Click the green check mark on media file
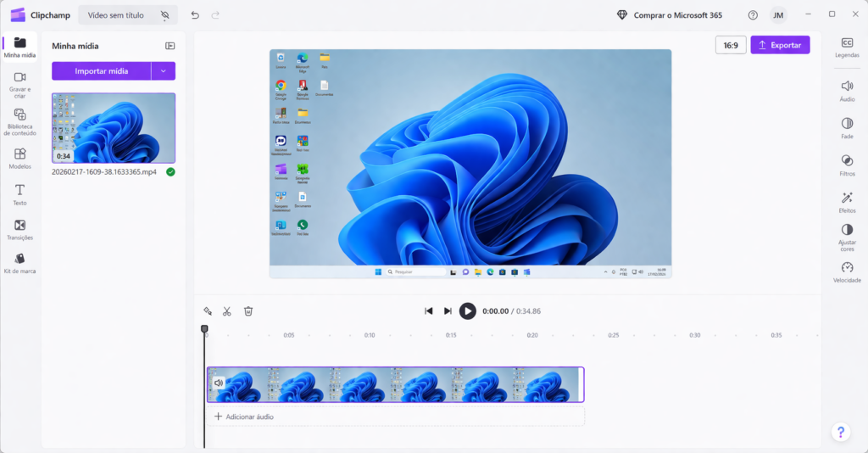This screenshot has width=868, height=453. click(x=170, y=171)
